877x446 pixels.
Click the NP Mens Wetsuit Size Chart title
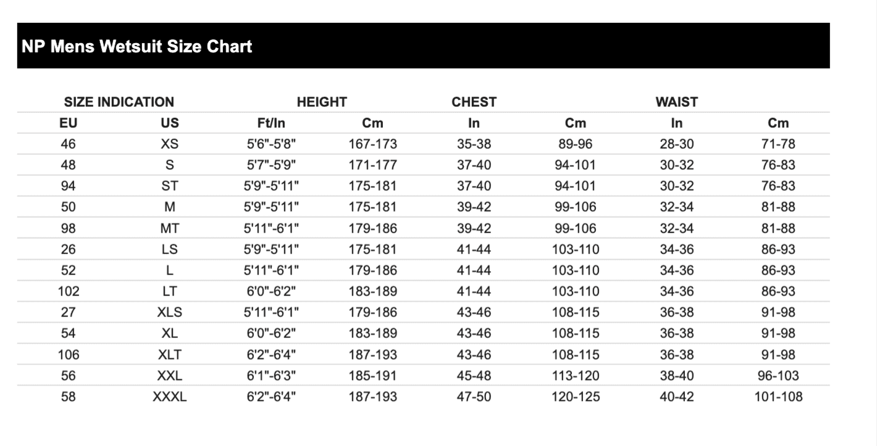136,46
